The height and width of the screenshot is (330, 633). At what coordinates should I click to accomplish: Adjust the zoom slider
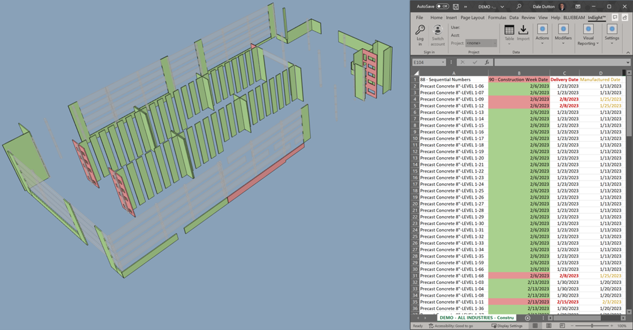pos(592,325)
